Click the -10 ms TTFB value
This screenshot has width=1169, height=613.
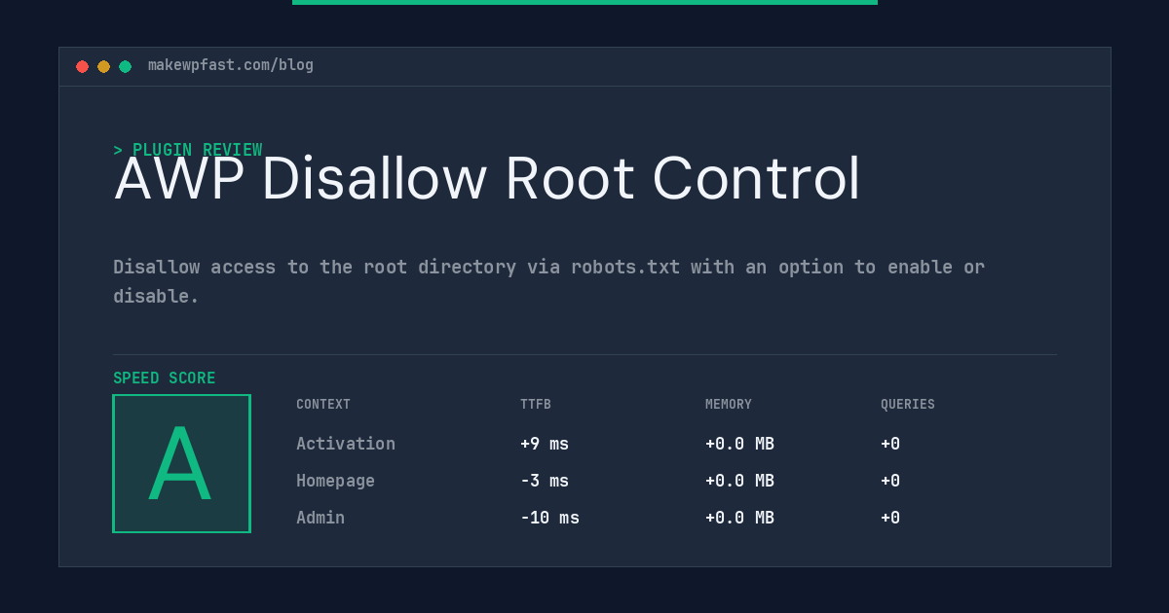point(549,518)
